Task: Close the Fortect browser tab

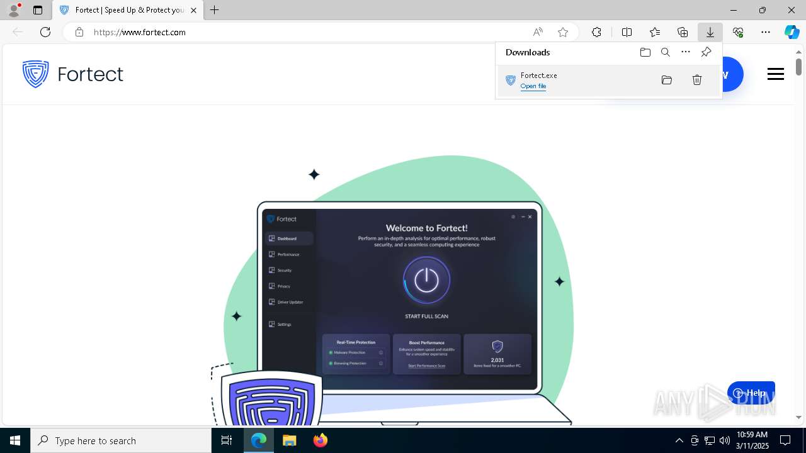Action: (x=194, y=10)
